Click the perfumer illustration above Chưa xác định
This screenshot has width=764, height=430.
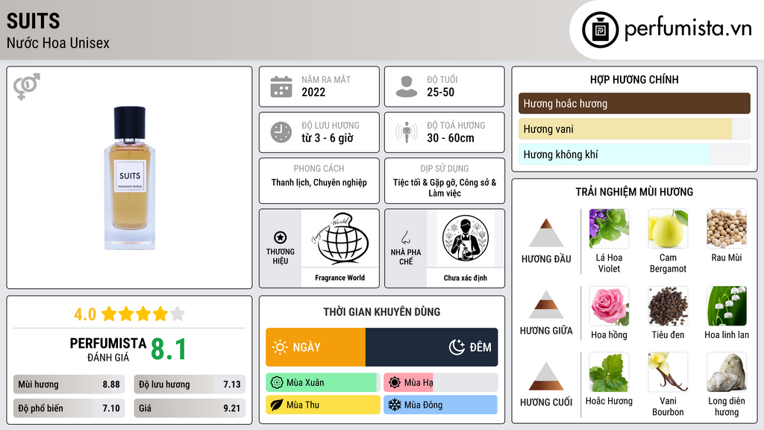(x=466, y=238)
